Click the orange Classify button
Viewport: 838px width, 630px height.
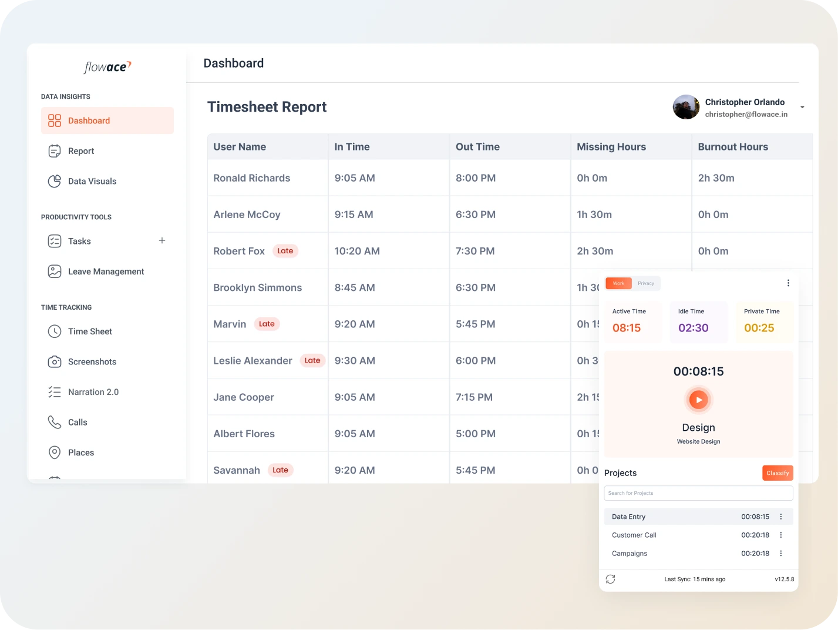point(778,473)
